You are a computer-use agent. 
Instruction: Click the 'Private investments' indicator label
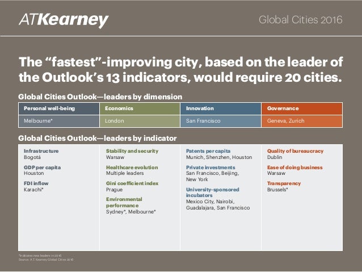[211, 168]
